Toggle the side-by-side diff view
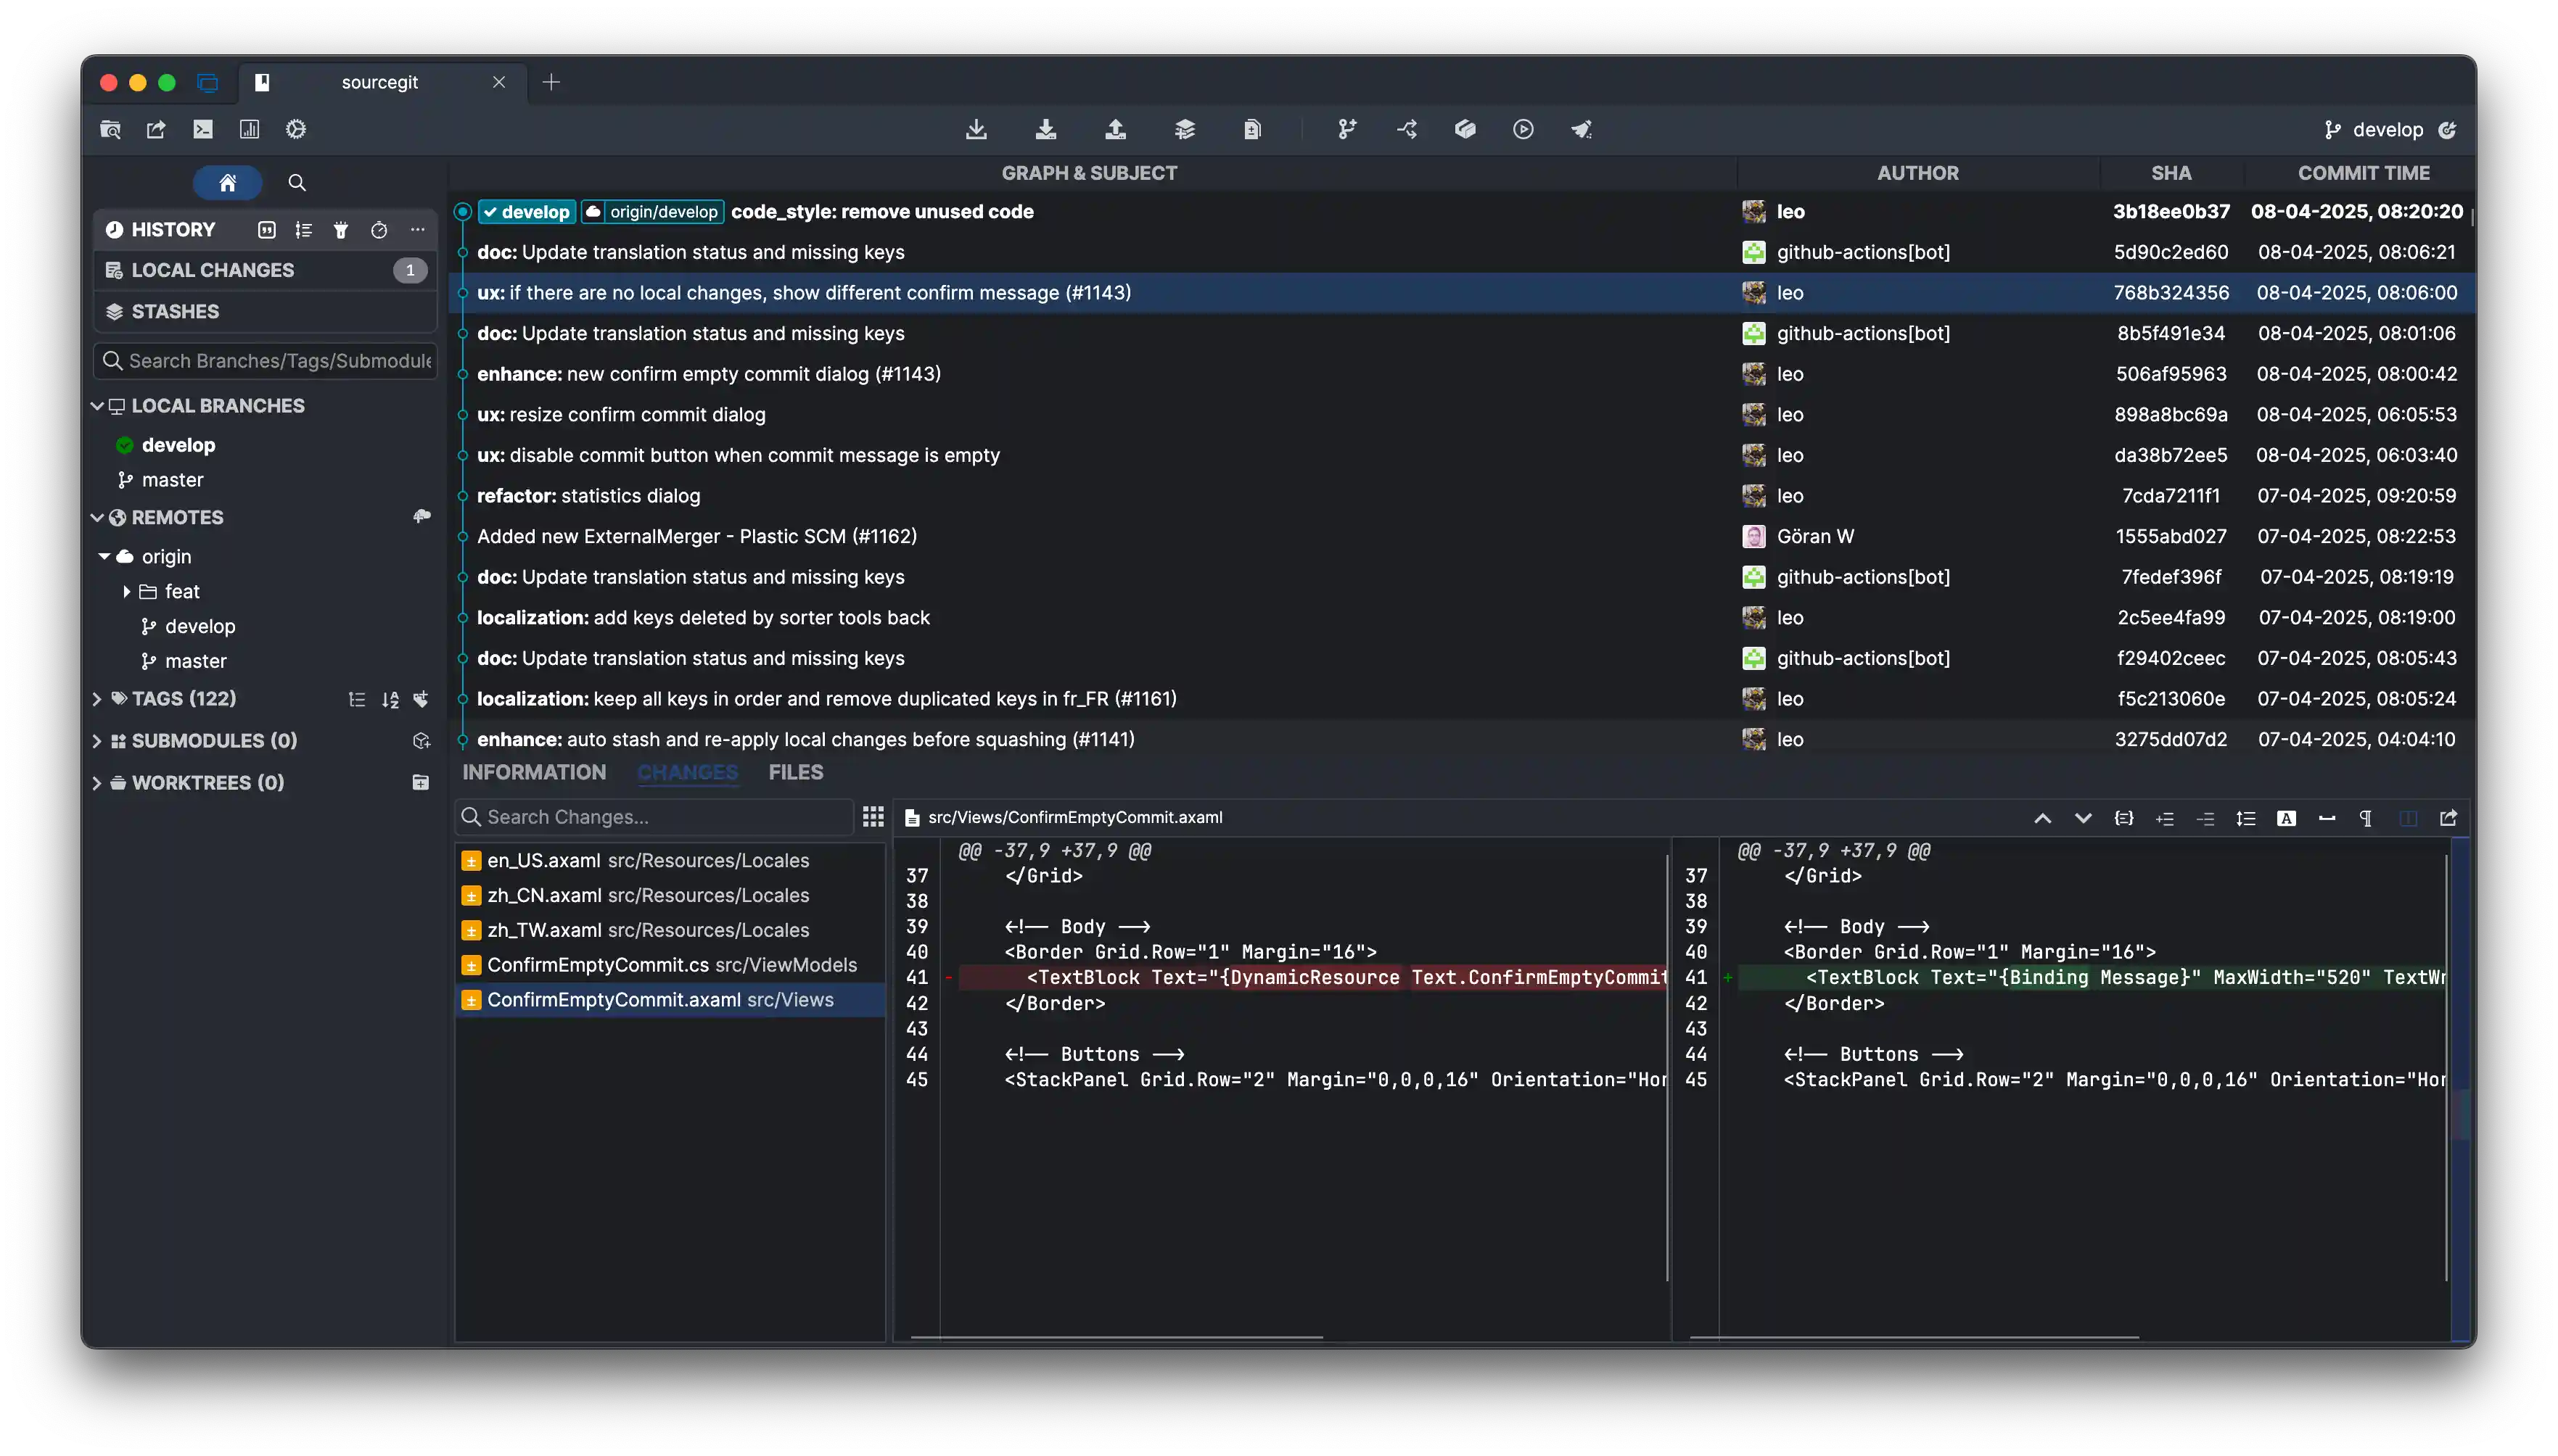This screenshot has height=1456, width=2558. [2408, 818]
